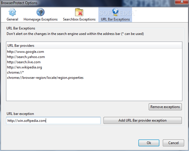Select chrome://browser-region/locale/region.properties entry

(x=94, y=78)
